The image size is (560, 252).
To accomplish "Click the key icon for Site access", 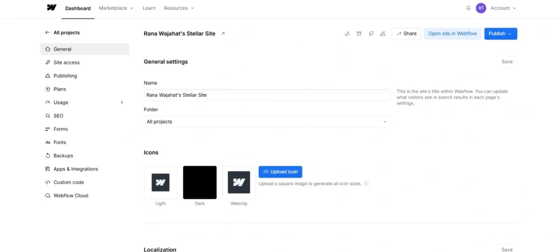I will coord(48,62).
